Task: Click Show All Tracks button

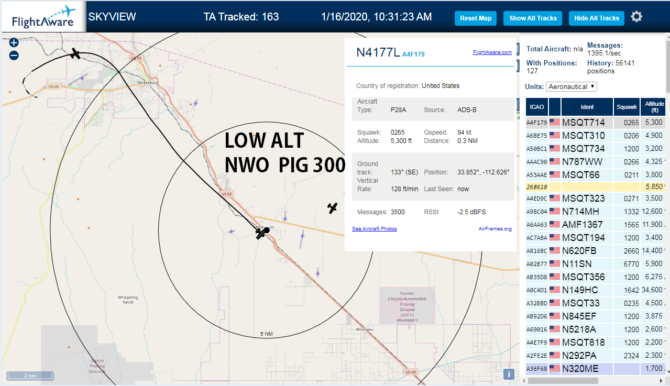Action: pos(533,18)
